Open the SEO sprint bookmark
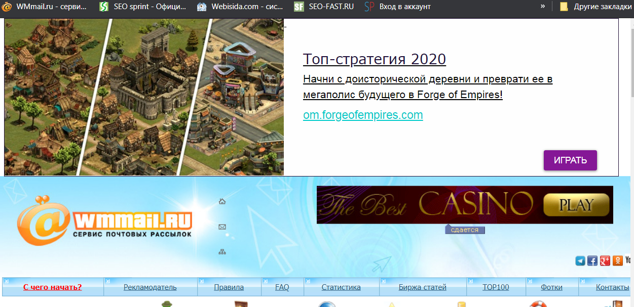The width and height of the screenshot is (634, 307). (x=143, y=7)
